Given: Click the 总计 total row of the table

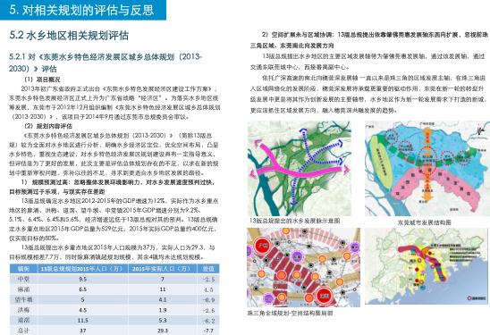Looking at the screenshot, I should point(114,330).
